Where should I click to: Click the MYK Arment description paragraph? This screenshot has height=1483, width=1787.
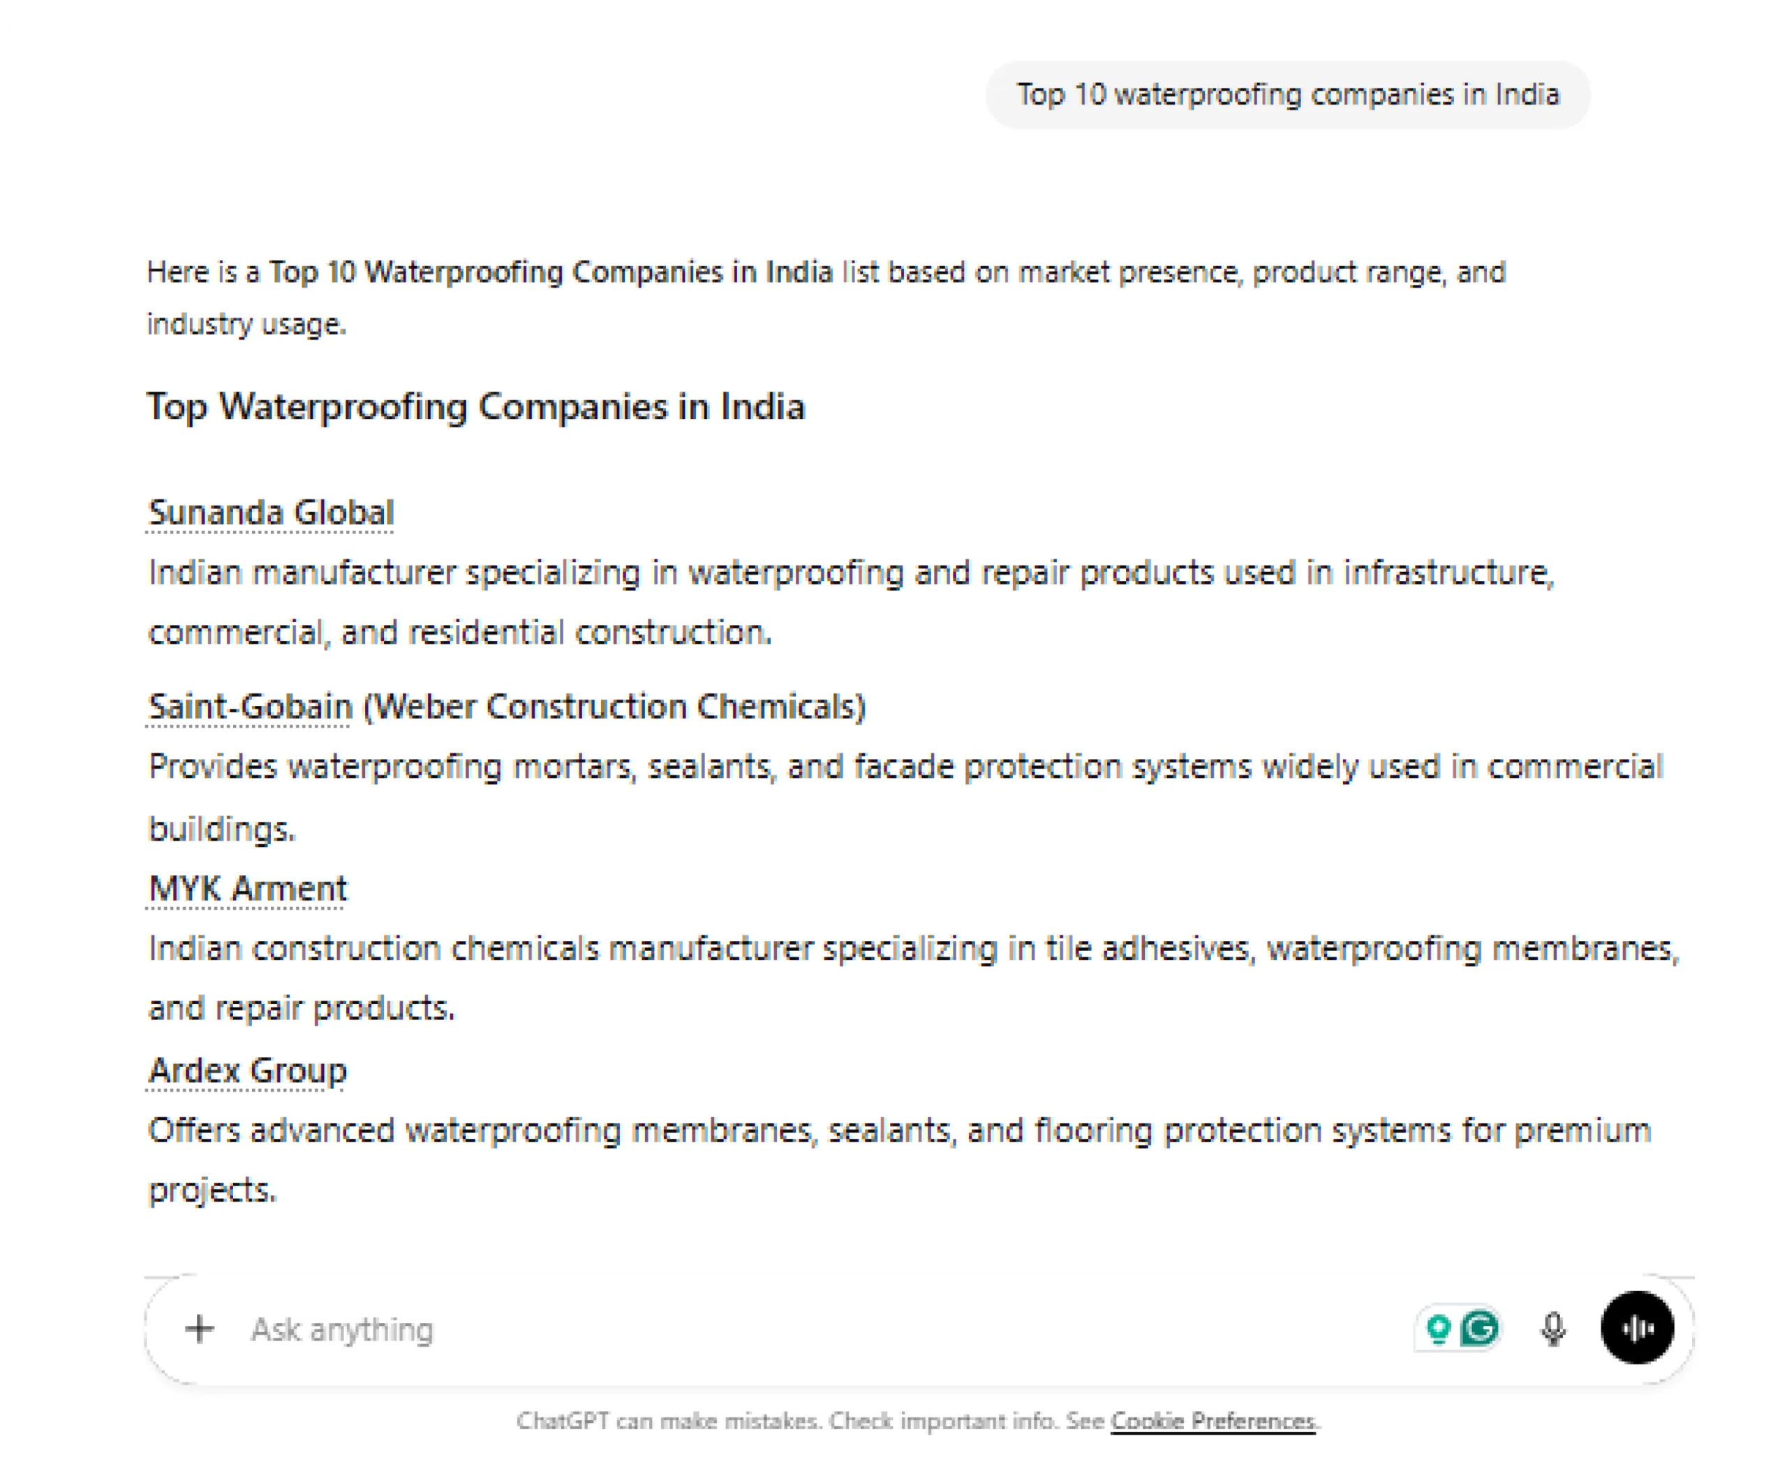click(914, 948)
